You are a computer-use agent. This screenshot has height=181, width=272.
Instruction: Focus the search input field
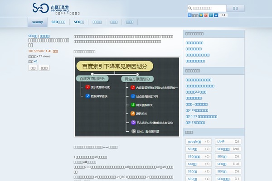coord(209,8)
